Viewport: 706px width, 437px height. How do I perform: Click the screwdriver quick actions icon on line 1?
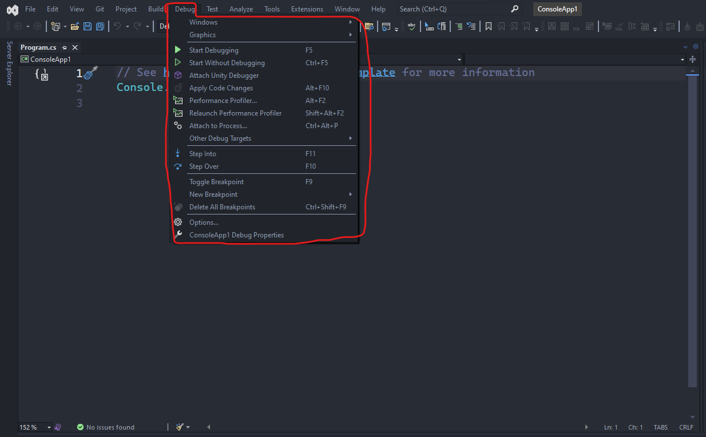click(x=90, y=73)
